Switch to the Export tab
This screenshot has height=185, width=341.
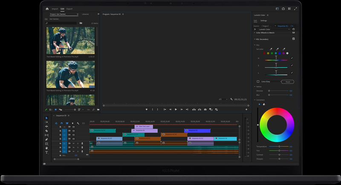click(69, 9)
